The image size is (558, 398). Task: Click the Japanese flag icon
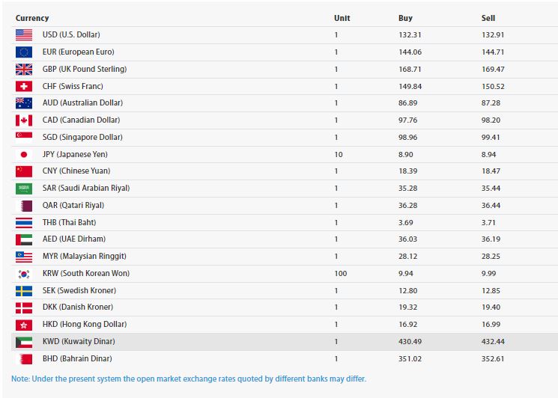(24, 154)
